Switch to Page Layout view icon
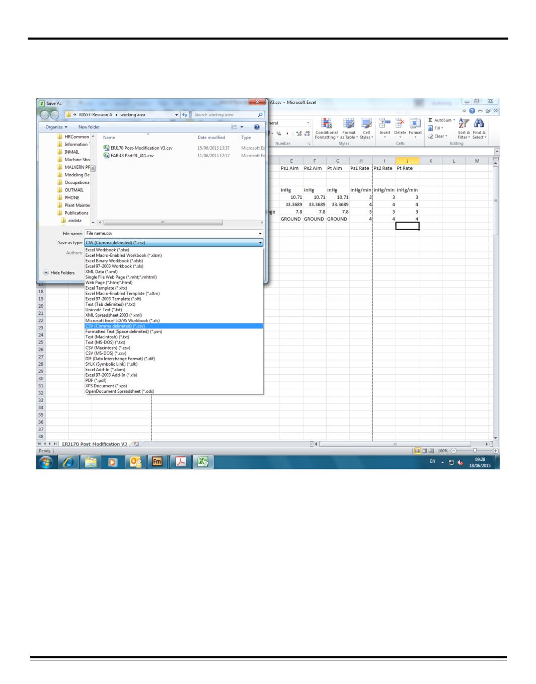 click(x=424, y=451)
